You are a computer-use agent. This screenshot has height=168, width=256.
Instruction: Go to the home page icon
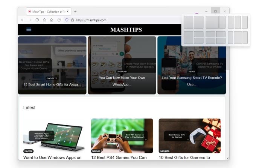[x=52, y=20]
